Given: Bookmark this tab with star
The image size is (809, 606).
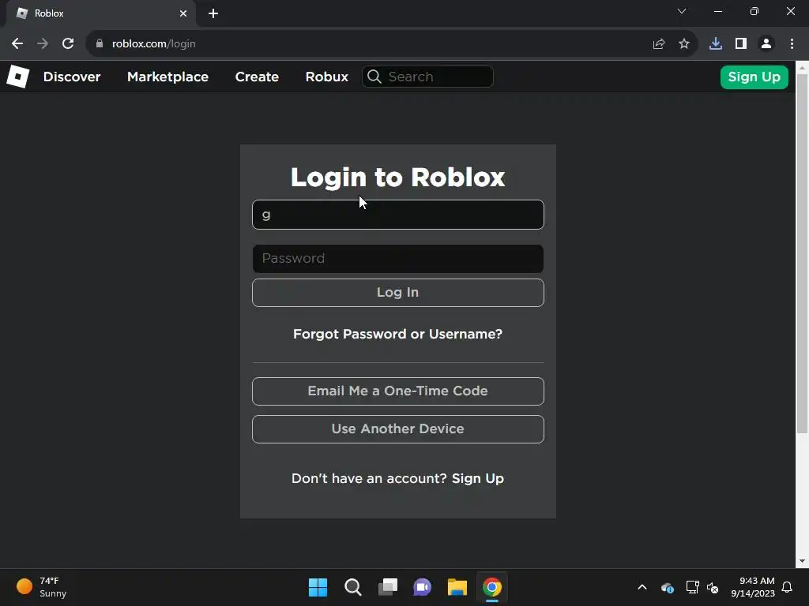Looking at the screenshot, I should [x=684, y=44].
